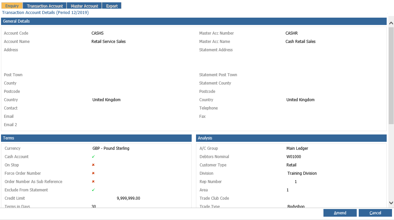Switch to the Transaction Account tab
394x220 pixels.
tap(45, 6)
